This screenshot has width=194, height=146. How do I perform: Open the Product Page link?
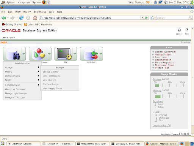click(x=162, y=68)
